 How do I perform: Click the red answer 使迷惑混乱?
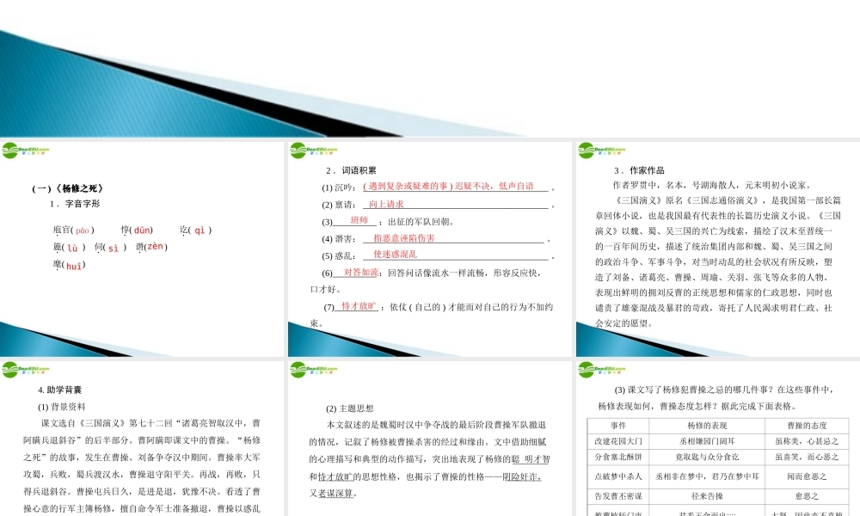click(x=396, y=254)
